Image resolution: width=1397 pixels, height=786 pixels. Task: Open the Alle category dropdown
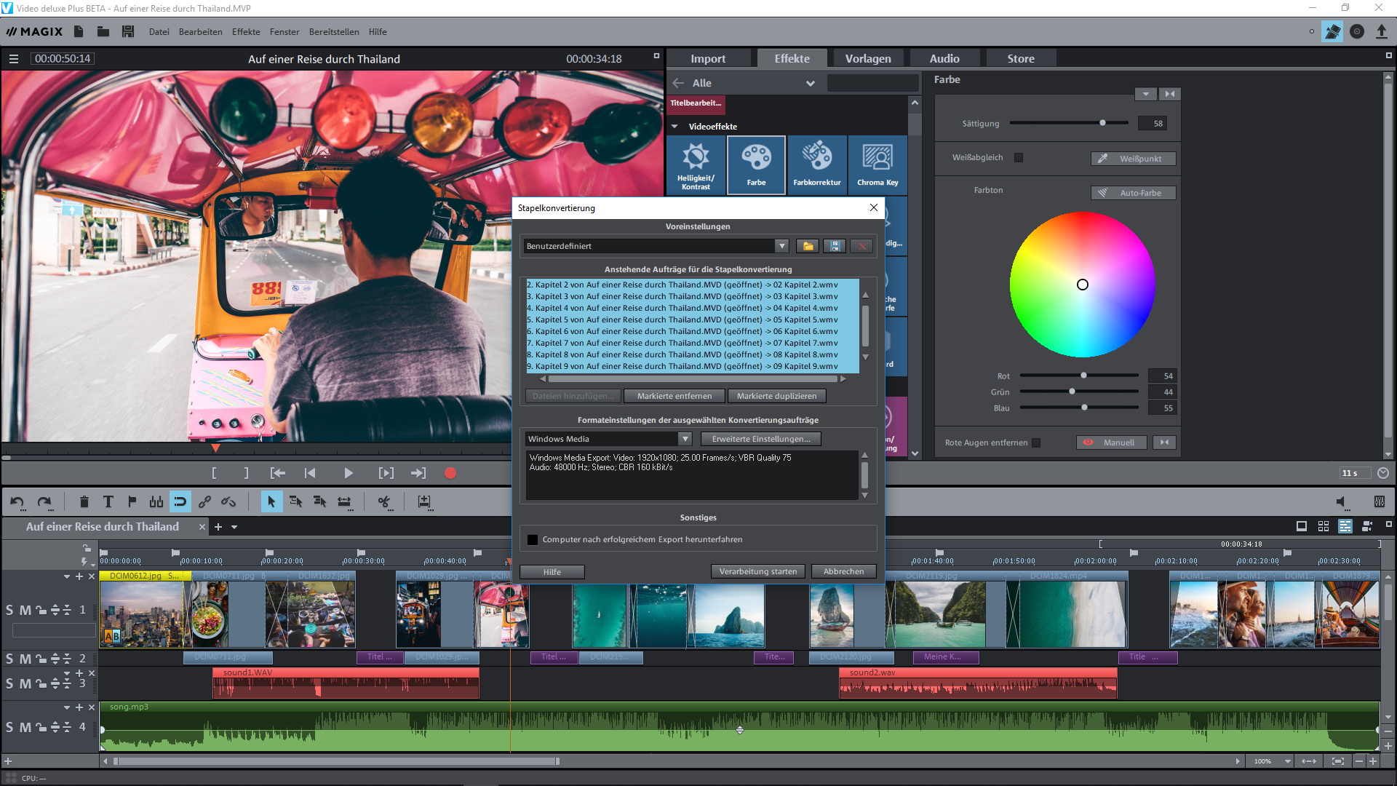click(810, 83)
